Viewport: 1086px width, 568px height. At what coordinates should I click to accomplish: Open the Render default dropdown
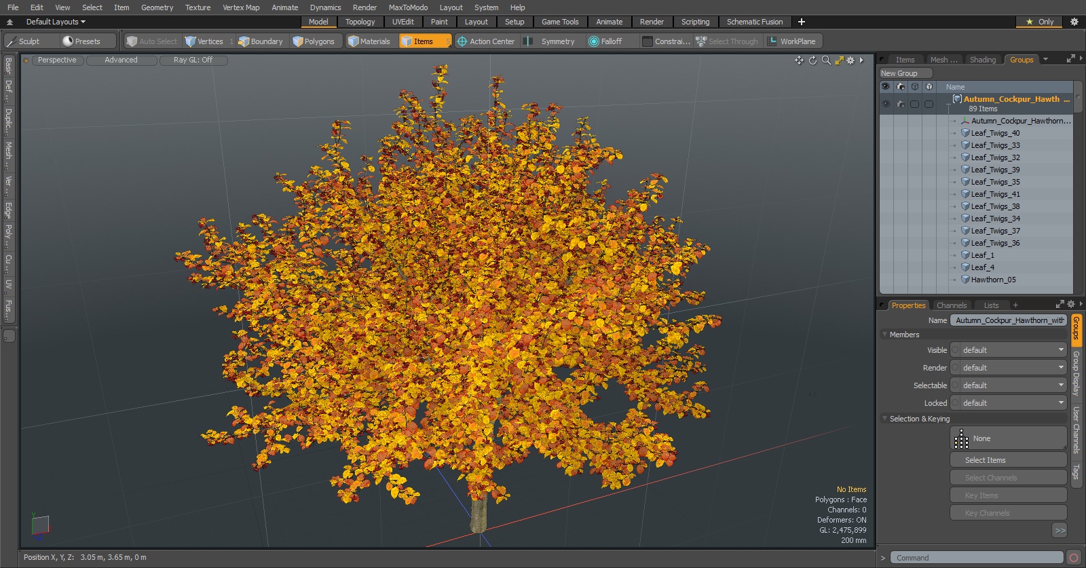(1009, 368)
